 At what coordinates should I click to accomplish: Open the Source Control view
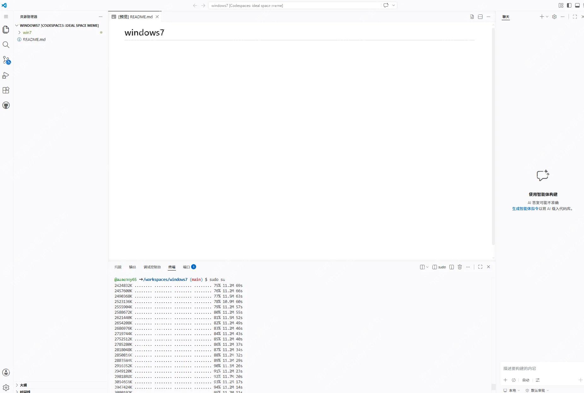click(6, 60)
